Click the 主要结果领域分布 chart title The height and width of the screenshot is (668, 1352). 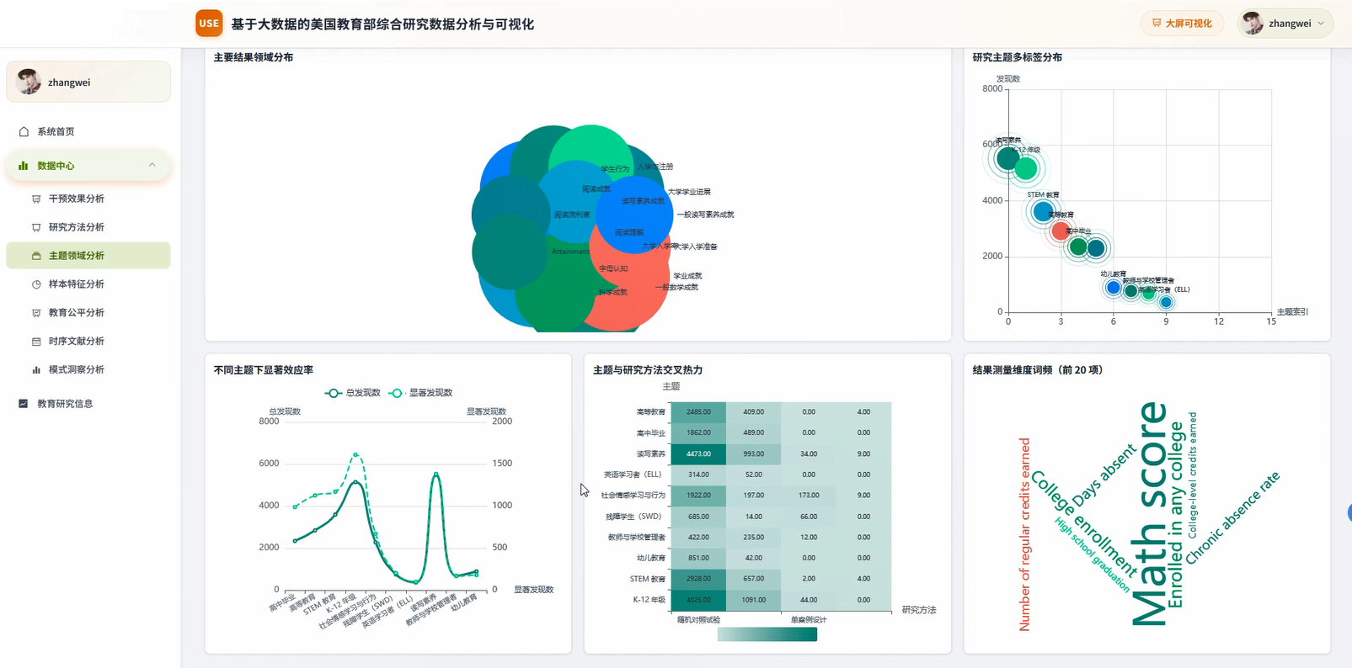(x=254, y=57)
